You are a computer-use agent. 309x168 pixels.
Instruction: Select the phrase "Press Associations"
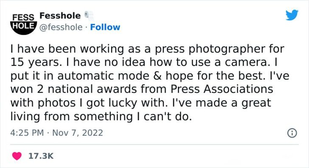click(x=222, y=89)
